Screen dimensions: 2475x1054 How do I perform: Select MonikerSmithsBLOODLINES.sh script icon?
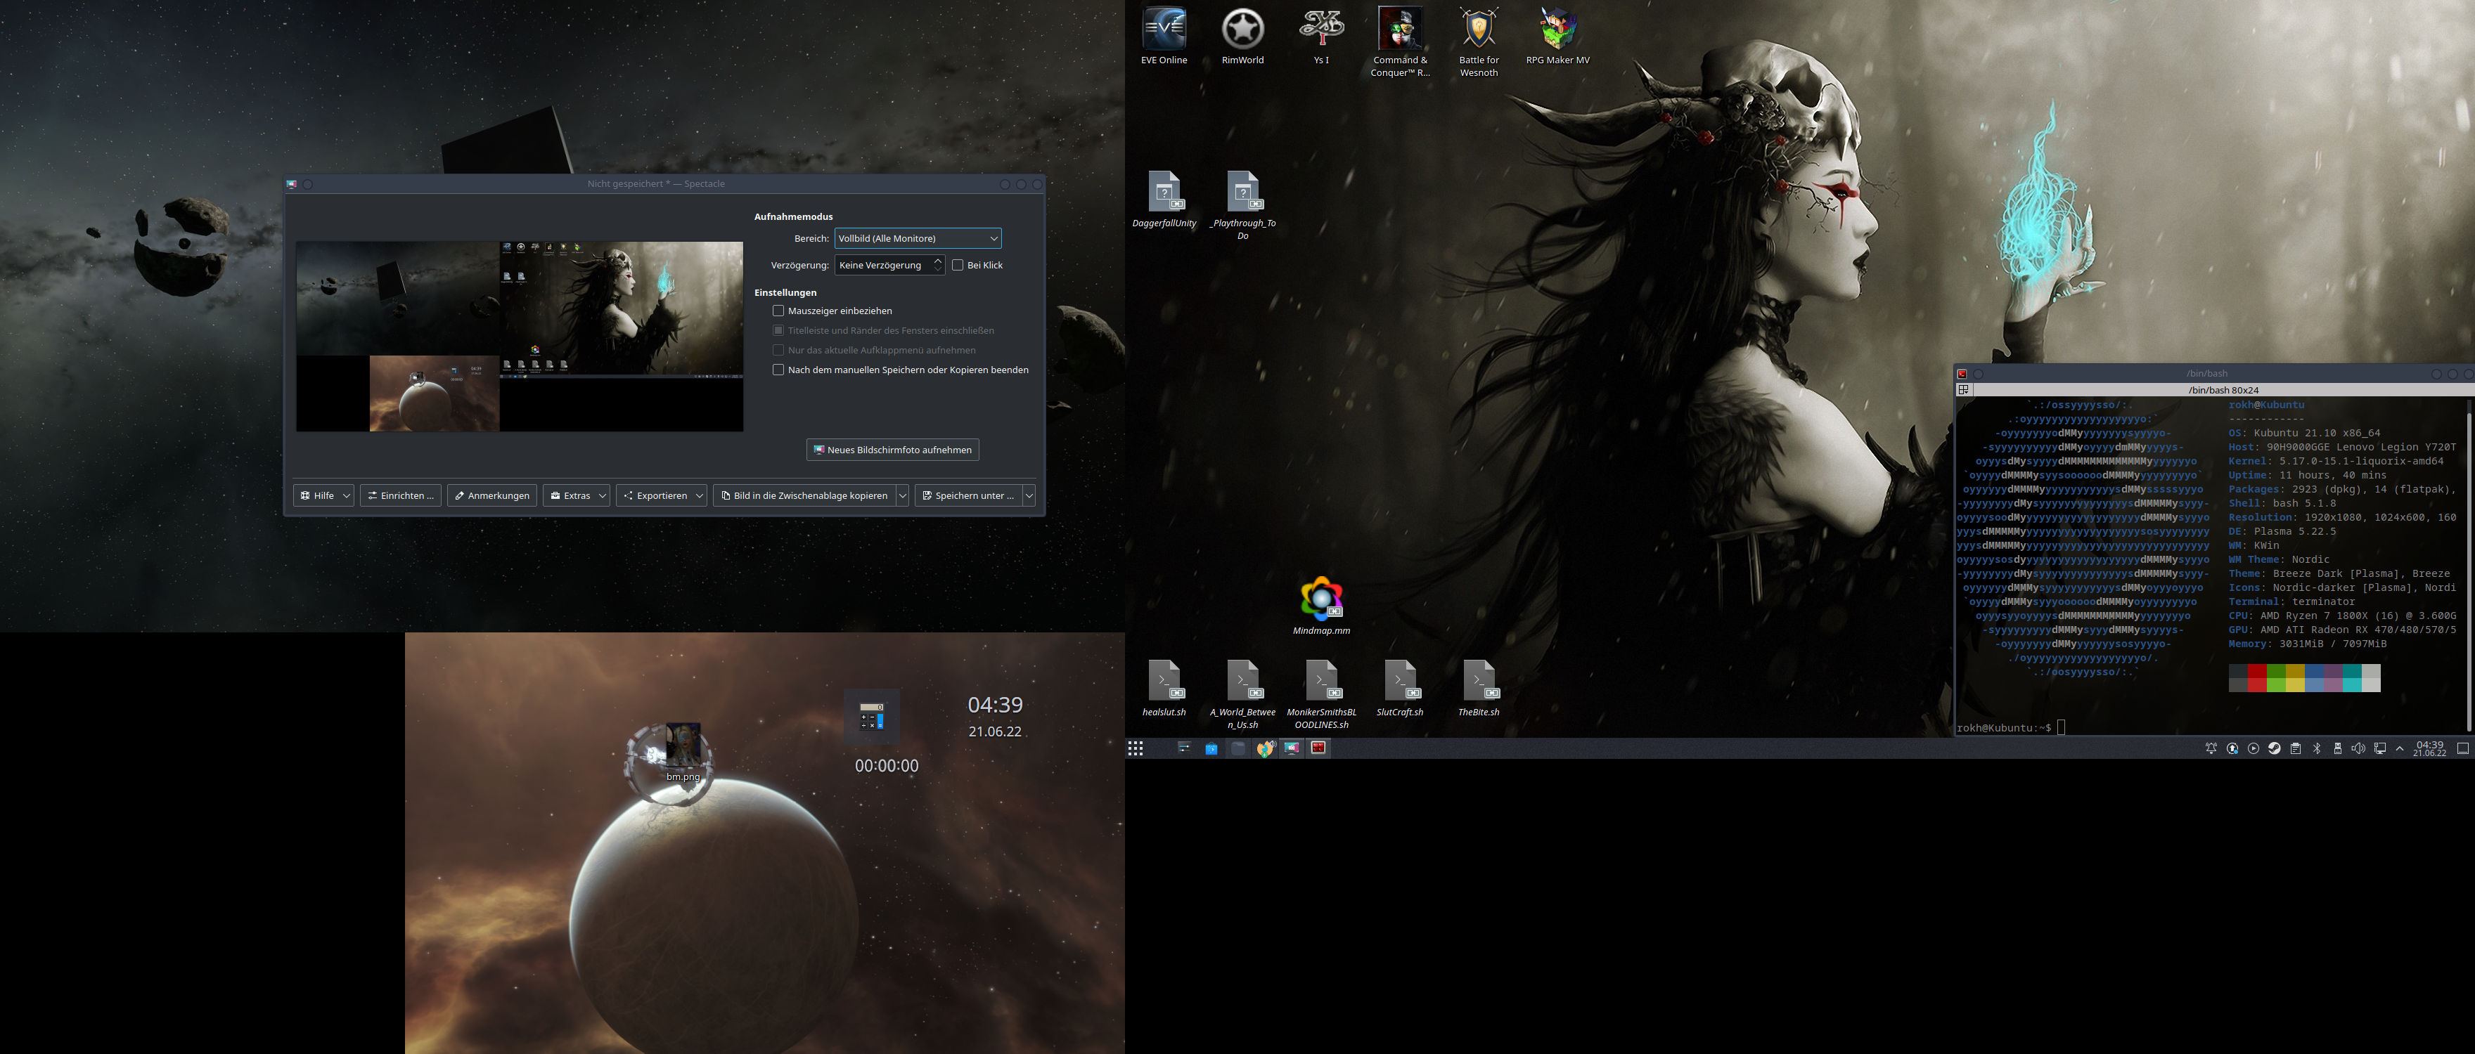1321,694
